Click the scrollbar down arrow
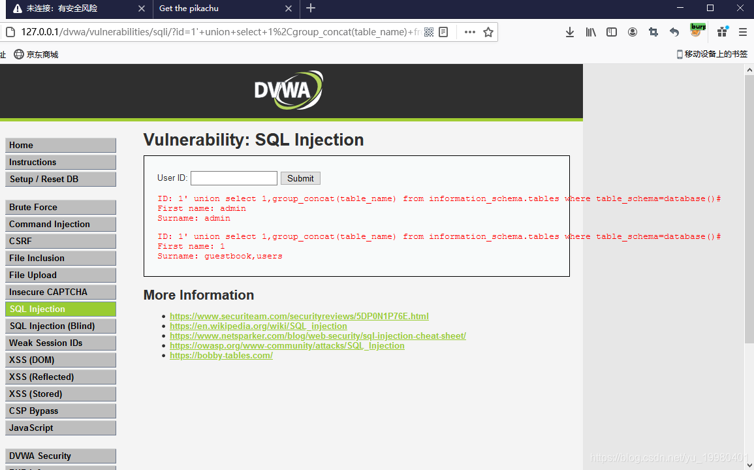 point(749,465)
